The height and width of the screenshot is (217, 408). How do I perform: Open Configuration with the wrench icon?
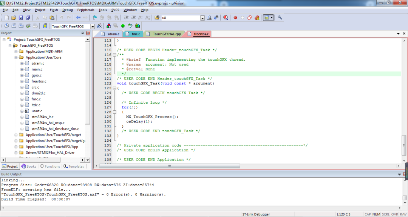point(280,18)
